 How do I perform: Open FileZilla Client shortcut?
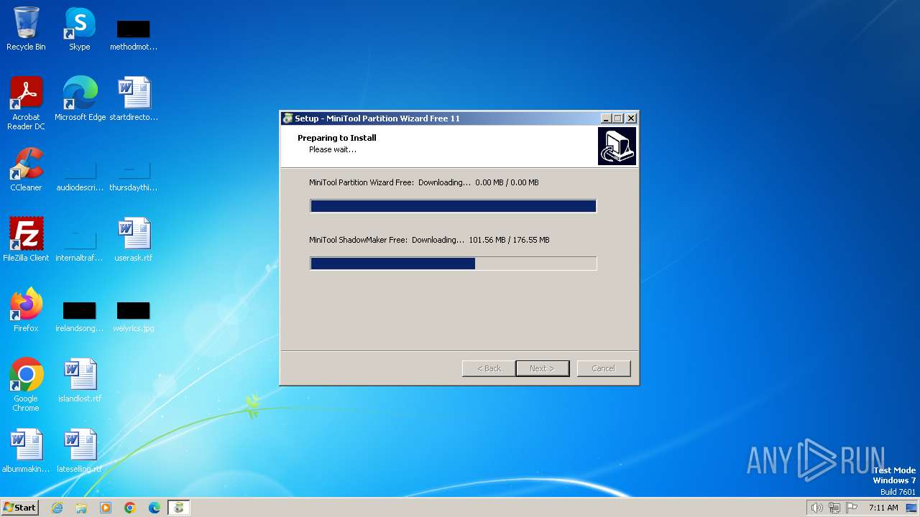pos(26,239)
